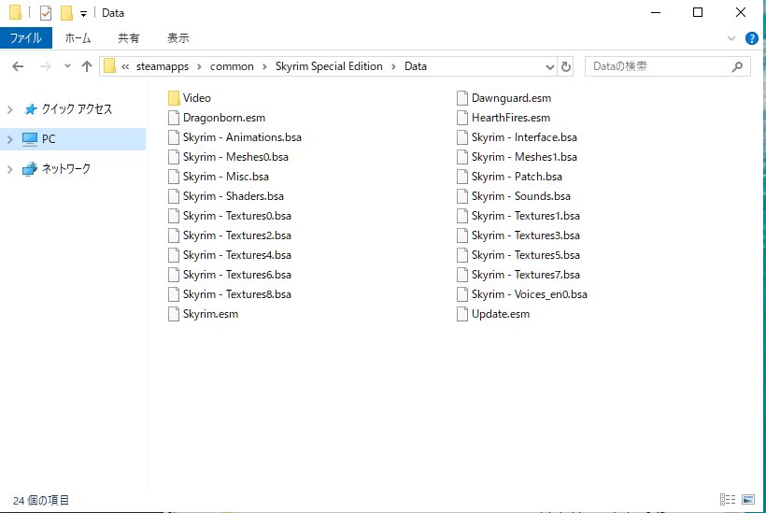Select HearthFires.esm file icon
The height and width of the screenshot is (513, 766).
click(462, 118)
